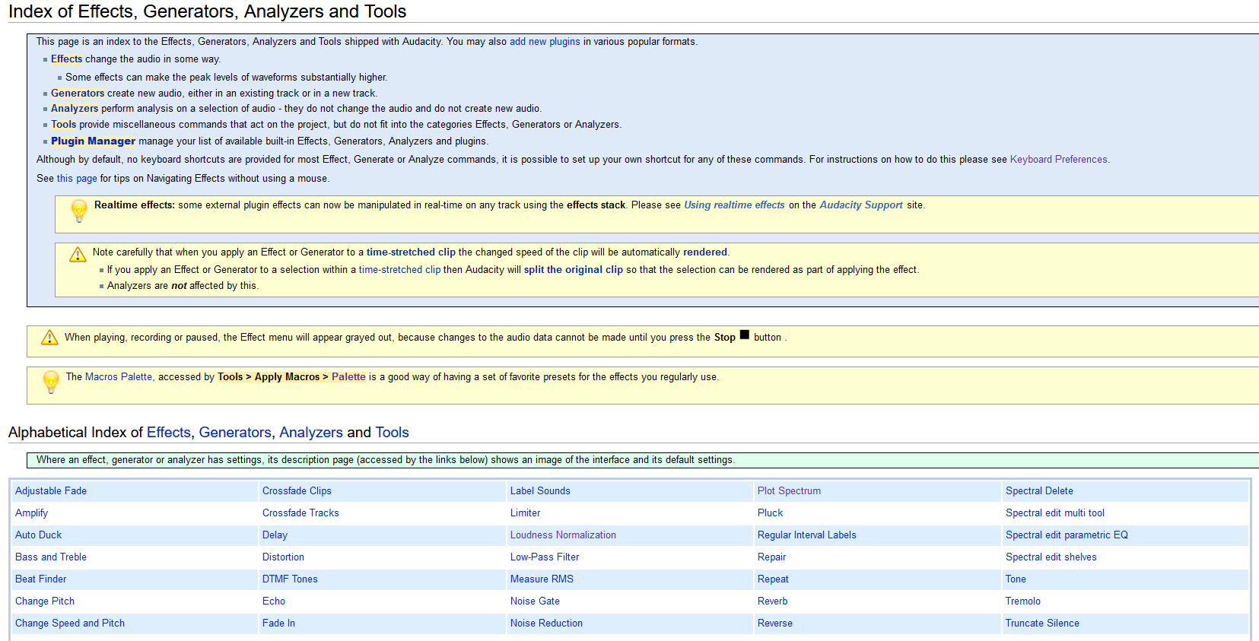The height and width of the screenshot is (641, 1259).
Task: Open the Adjustable Fade effect page
Action: pos(51,491)
